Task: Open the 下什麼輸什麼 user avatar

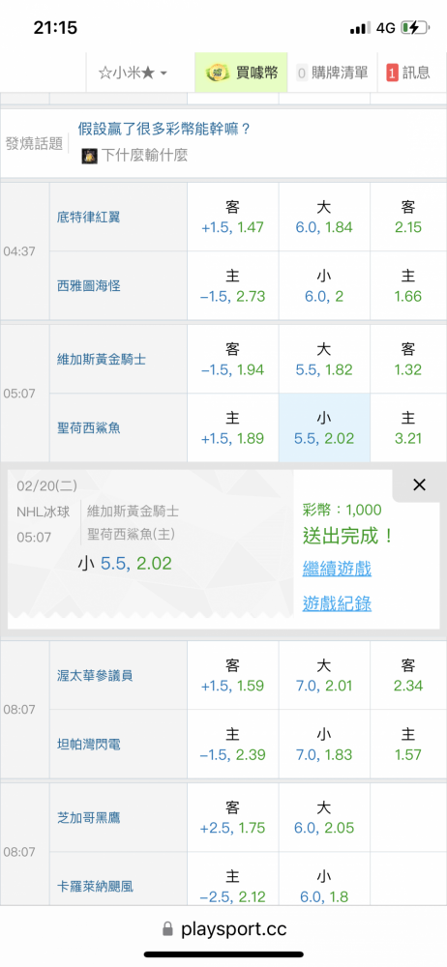Action: 89,156
